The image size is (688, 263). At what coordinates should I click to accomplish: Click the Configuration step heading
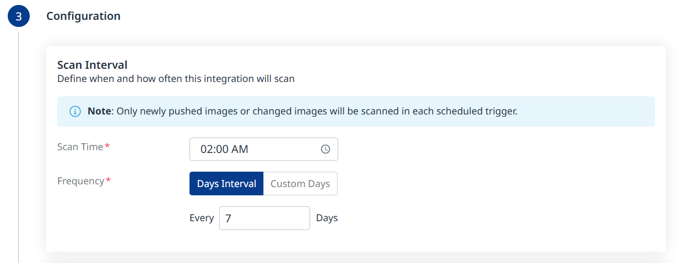(83, 16)
